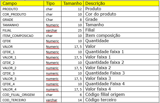Select the VALOR_2 field cell
Viewport: 160px width, 103px height.
coord(9,68)
